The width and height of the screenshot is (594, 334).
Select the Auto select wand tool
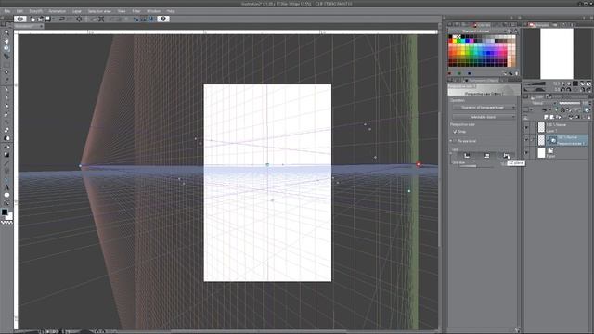pyautogui.click(x=6, y=72)
